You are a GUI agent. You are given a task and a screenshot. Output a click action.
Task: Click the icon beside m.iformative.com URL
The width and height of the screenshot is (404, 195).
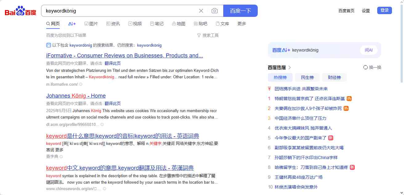tap(81, 84)
